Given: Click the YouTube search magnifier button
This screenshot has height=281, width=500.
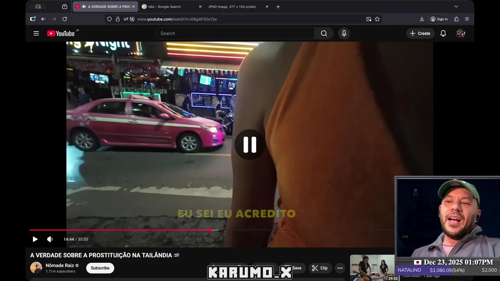Looking at the screenshot, I should tap(324, 34).
